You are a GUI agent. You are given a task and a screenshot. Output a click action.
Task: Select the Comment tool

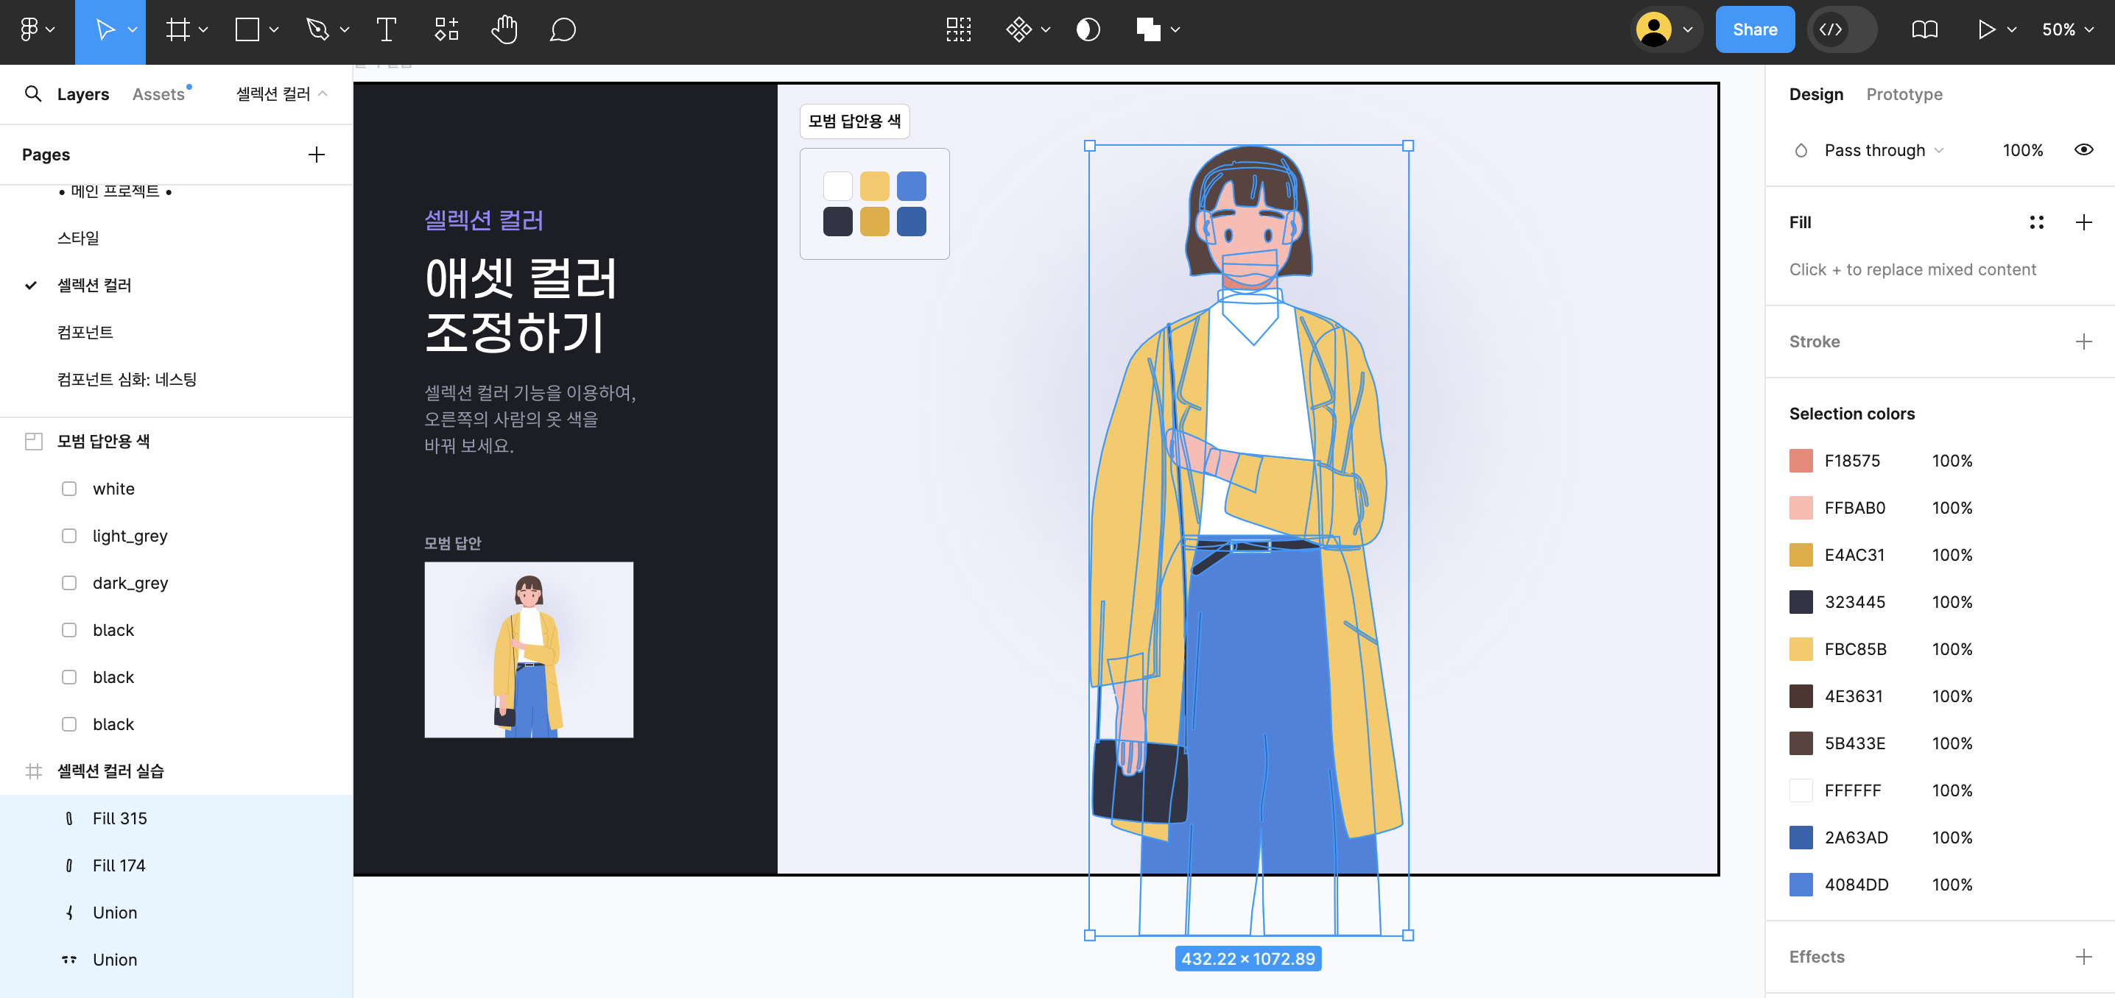click(563, 30)
